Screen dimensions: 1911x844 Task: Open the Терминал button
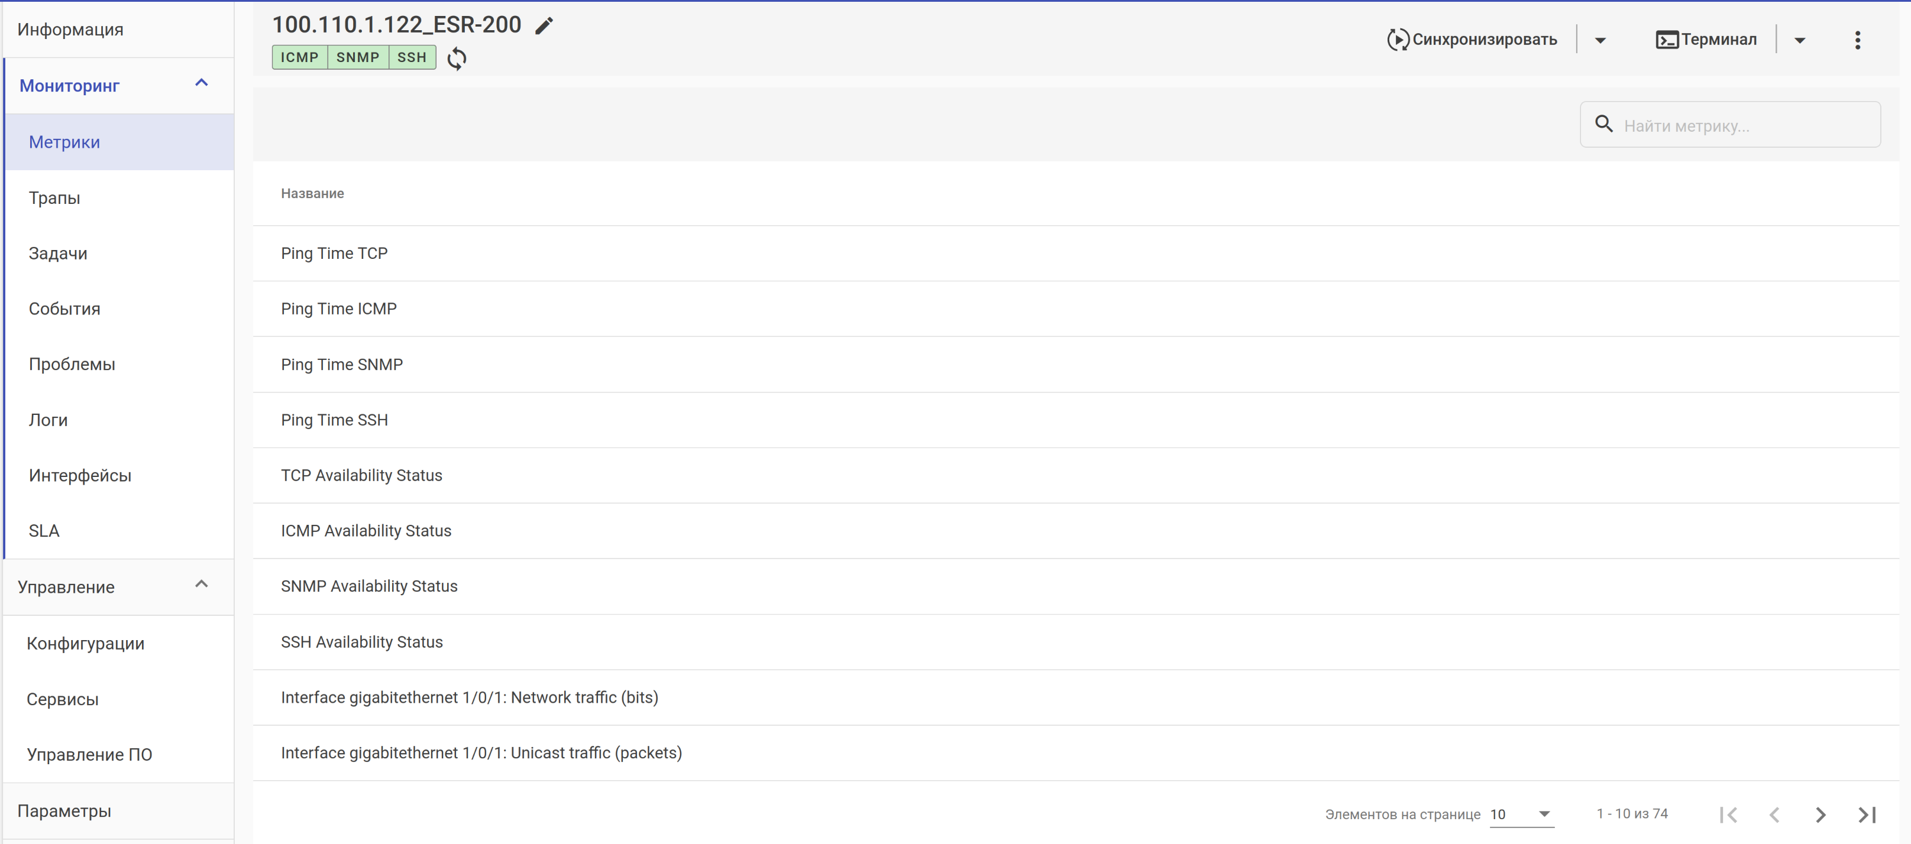click(x=1706, y=40)
